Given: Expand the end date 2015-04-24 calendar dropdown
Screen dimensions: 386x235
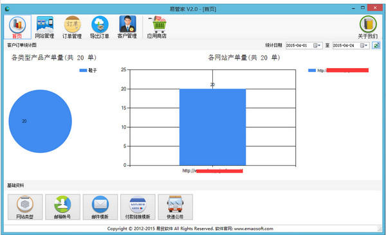Looking at the screenshot, I should 364,46.
